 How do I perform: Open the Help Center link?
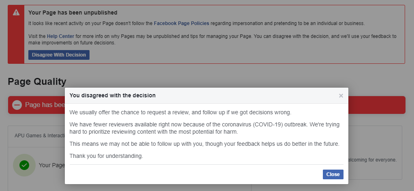[60, 36]
